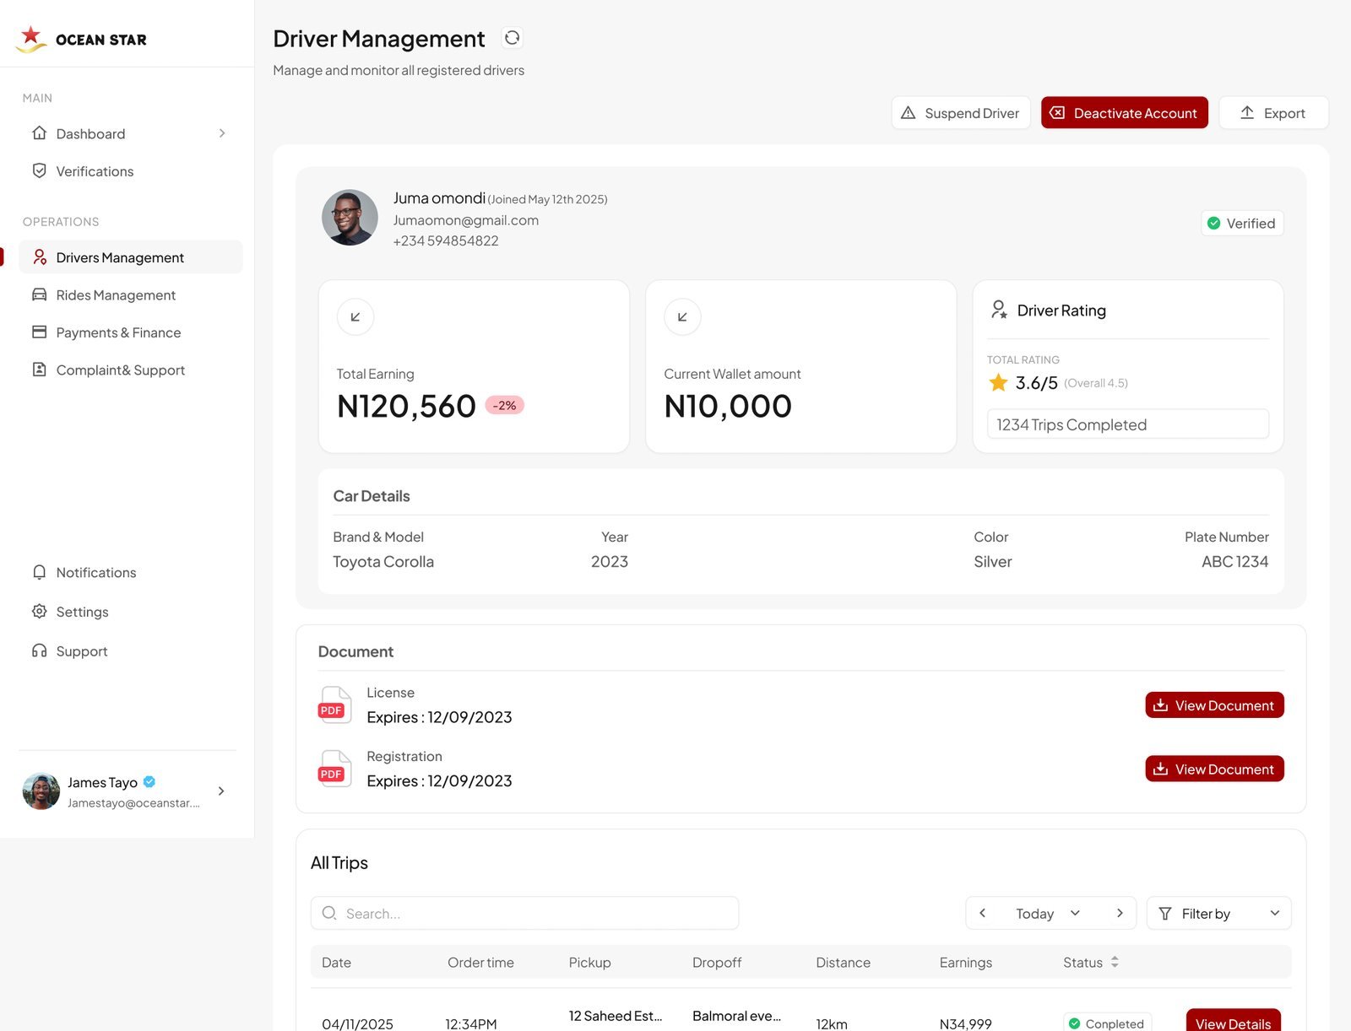Click the Jumaomon@gmail.com email text
Viewport: 1351px width, 1031px height.
click(466, 220)
